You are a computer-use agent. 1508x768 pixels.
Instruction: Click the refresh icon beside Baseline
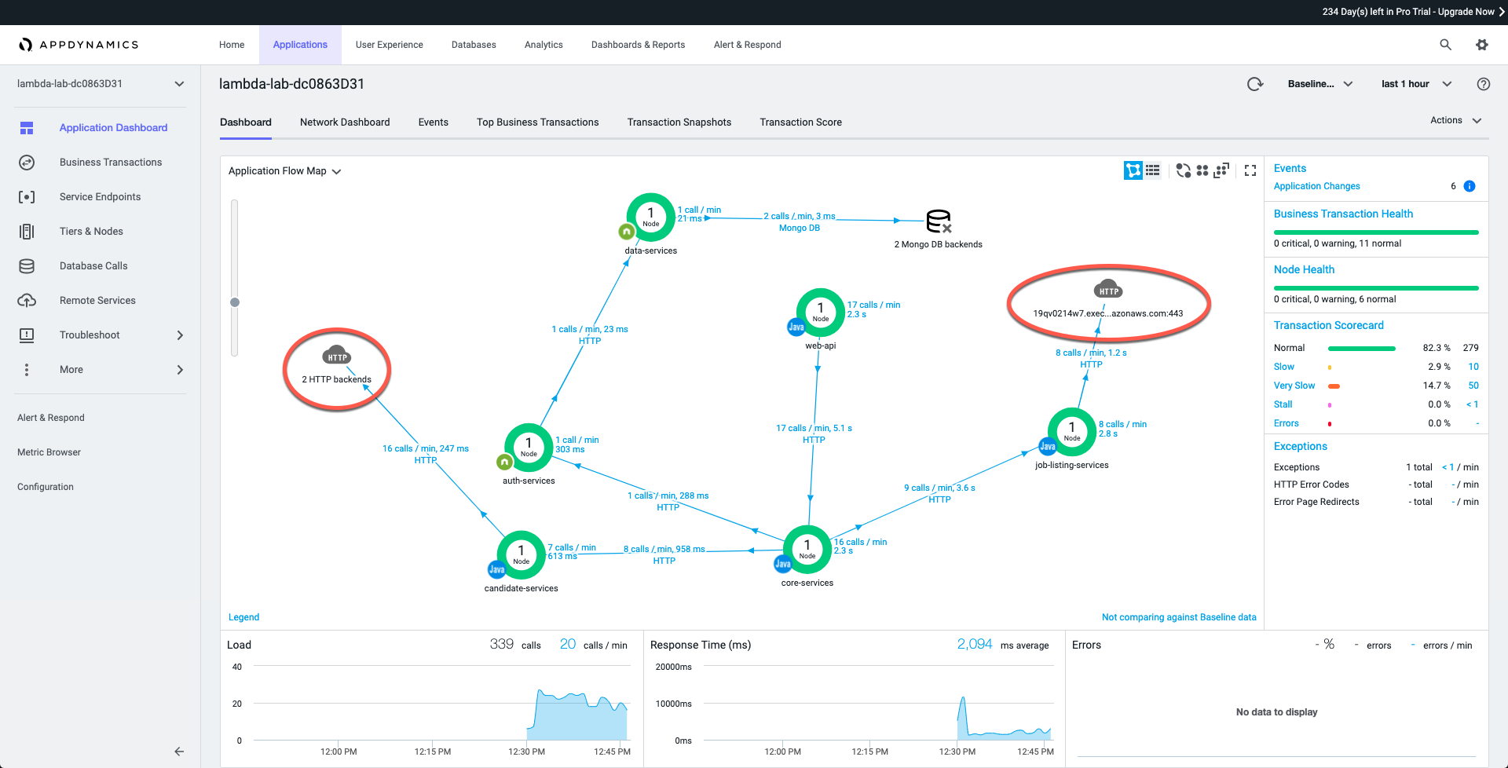(1255, 84)
